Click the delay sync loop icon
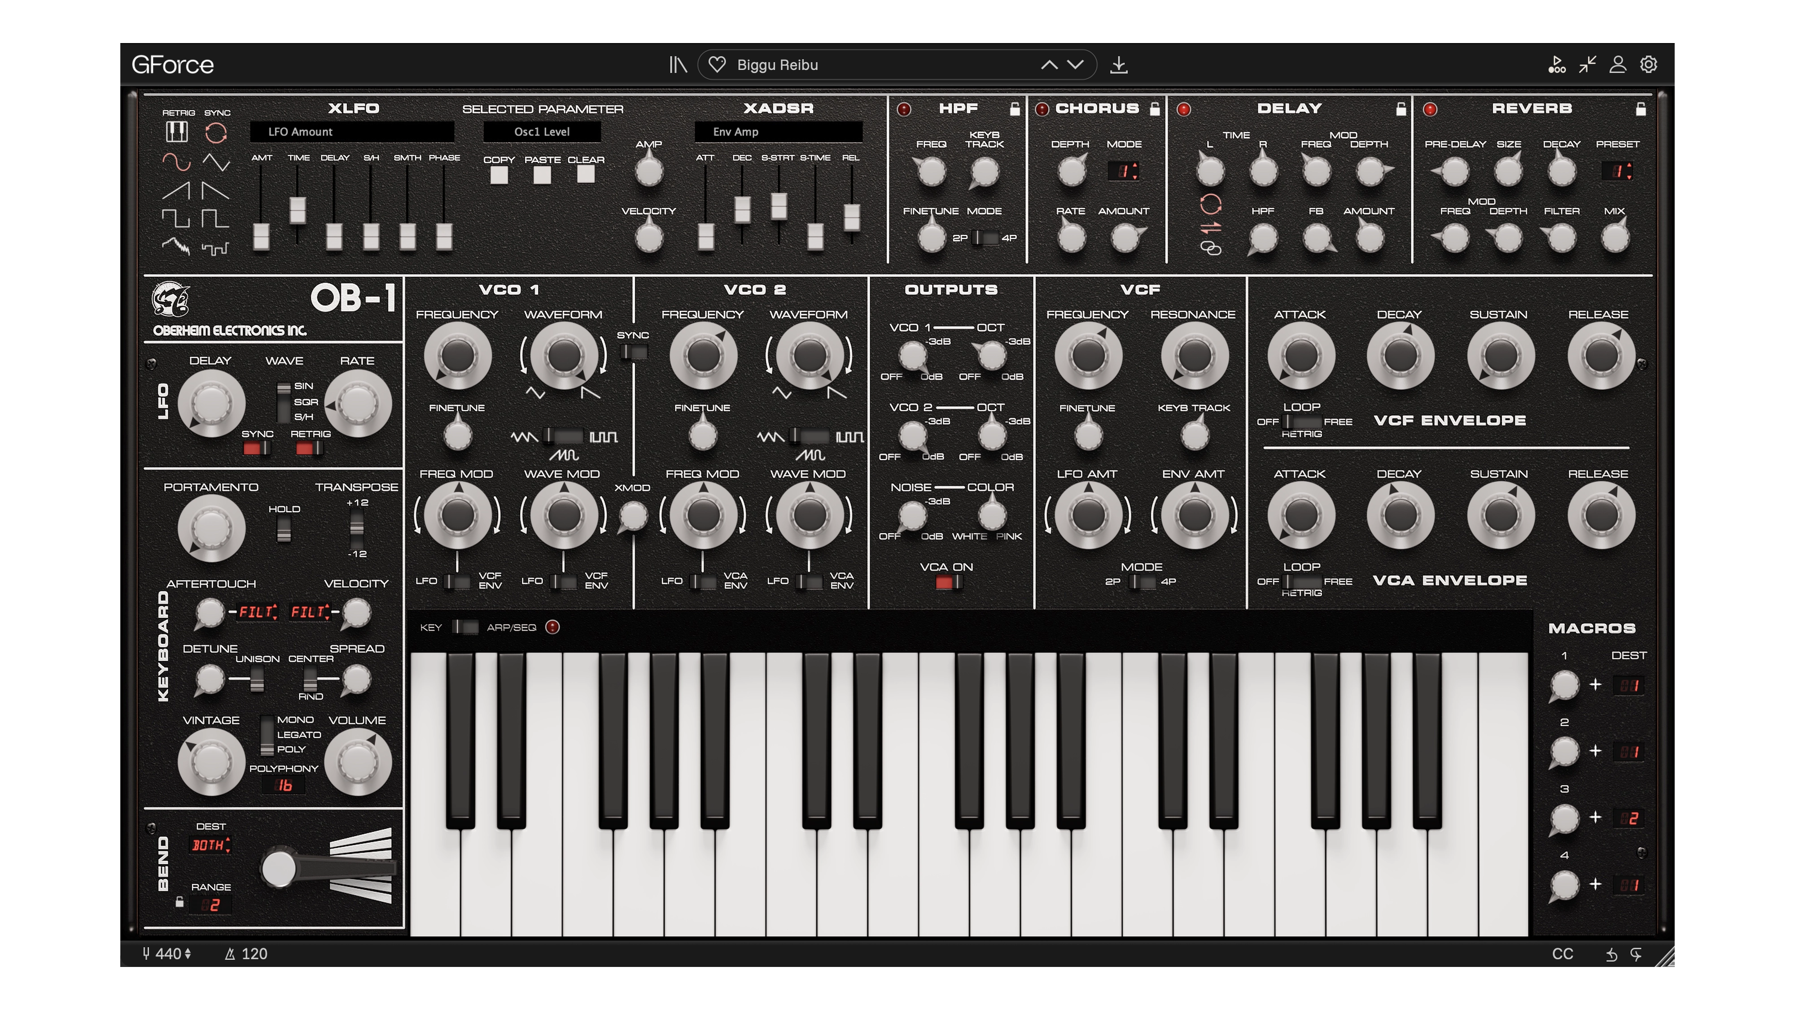This screenshot has height=1010, width=1795. pyautogui.click(x=1211, y=204)
